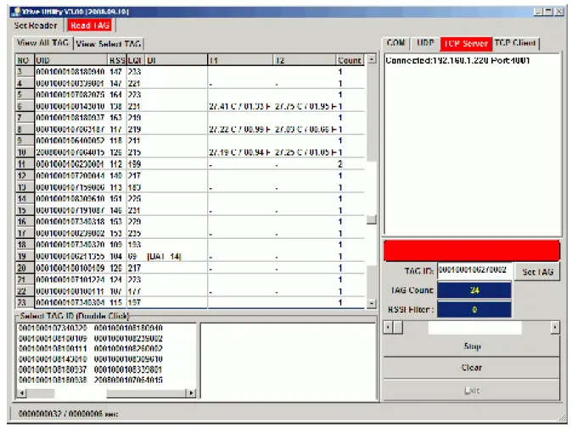
Task: Select the TCP Server tab
Action: (466, 43)
